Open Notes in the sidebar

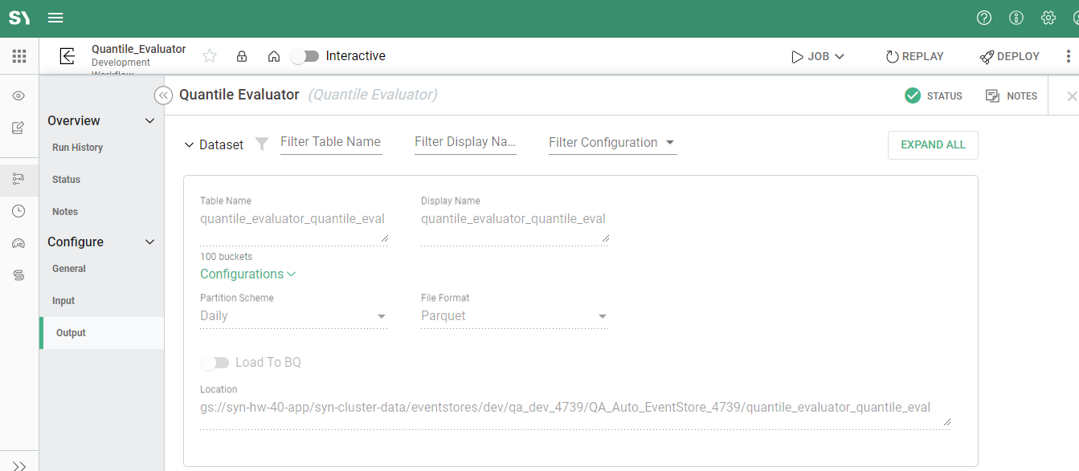[x=65, y=212]
